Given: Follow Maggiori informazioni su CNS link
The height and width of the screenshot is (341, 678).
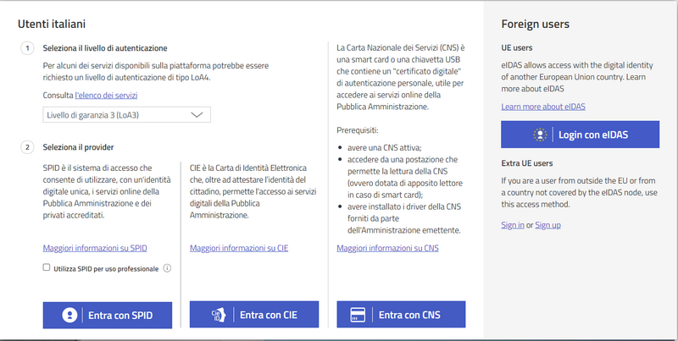Looking at the screenshot, I should [x=387, y=248].
